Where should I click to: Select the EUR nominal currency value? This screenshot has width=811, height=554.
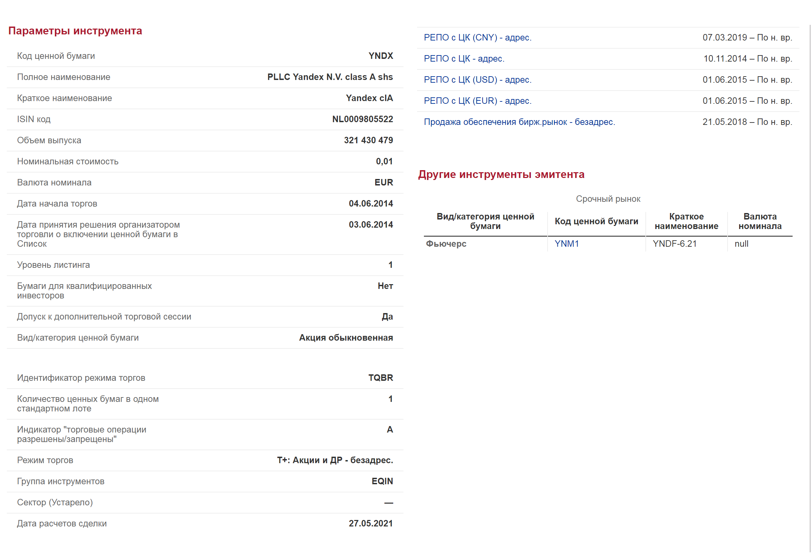click(x=383, y=182)
